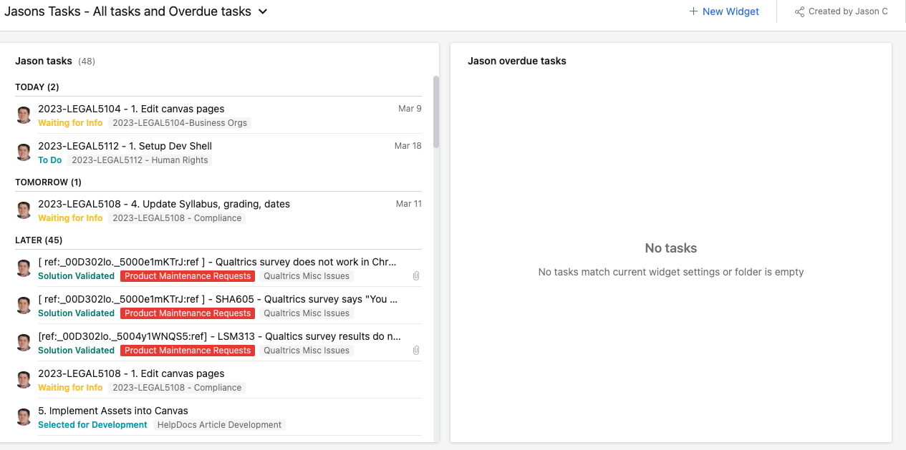Open Qualtrics Misc Issues tag on SHA605 task
This screenshot has height=450, width=906.
[307, 313]
